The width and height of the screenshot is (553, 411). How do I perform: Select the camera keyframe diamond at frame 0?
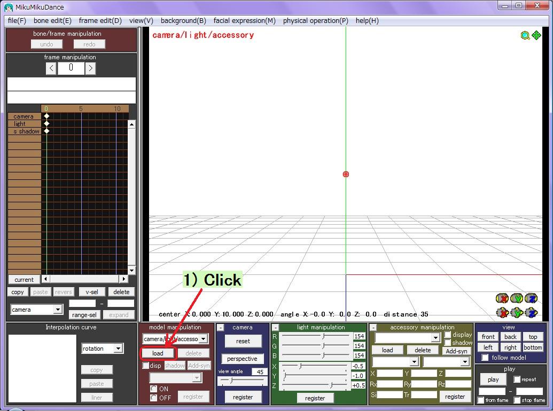(x=46, y=116)
